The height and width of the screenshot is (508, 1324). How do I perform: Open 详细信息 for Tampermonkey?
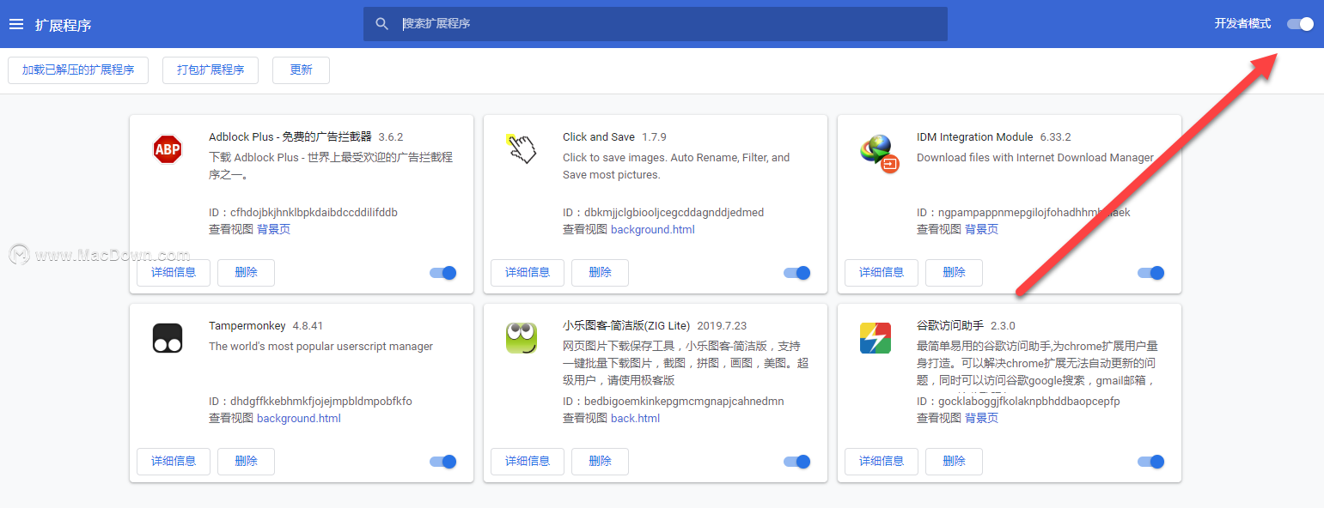click(174, 462)
